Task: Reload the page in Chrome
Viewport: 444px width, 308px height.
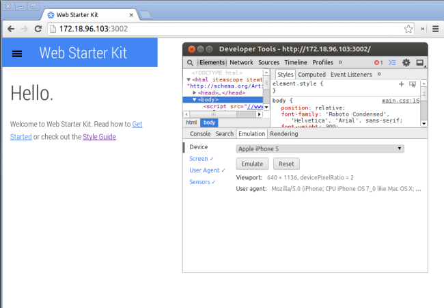Action: 39,29
